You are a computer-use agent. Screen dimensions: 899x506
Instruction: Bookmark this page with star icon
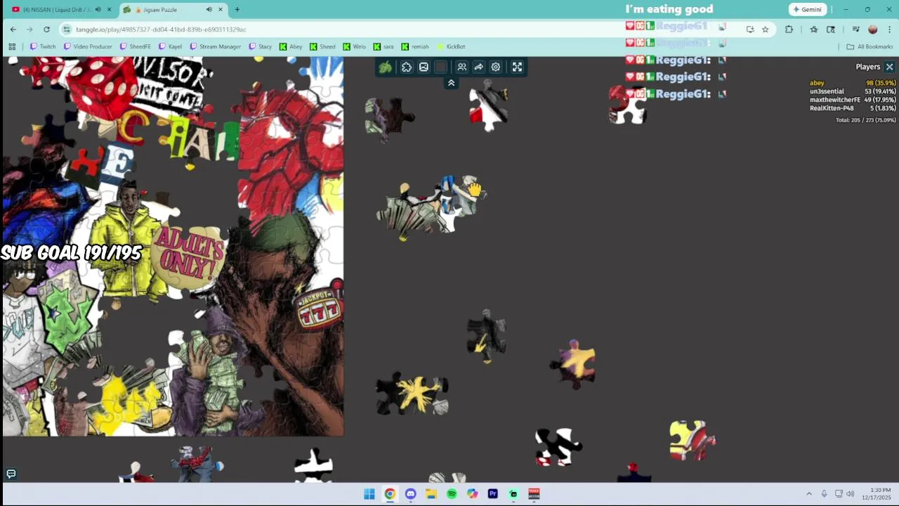pyautogui.click(x=765, y=29)
